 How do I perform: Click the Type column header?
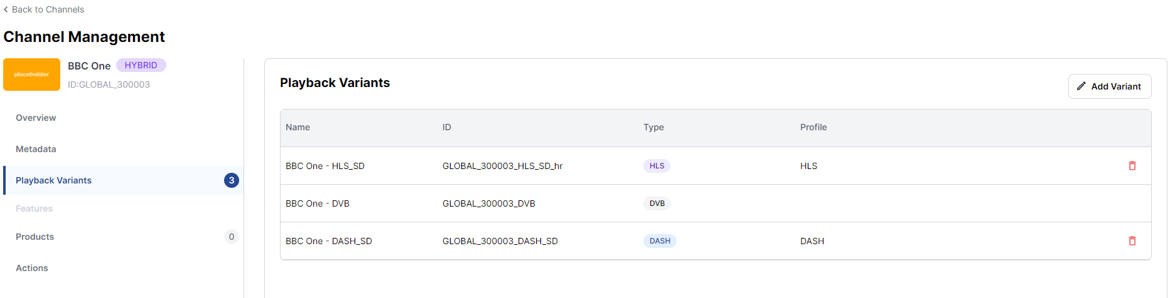(x=653, y=127)
